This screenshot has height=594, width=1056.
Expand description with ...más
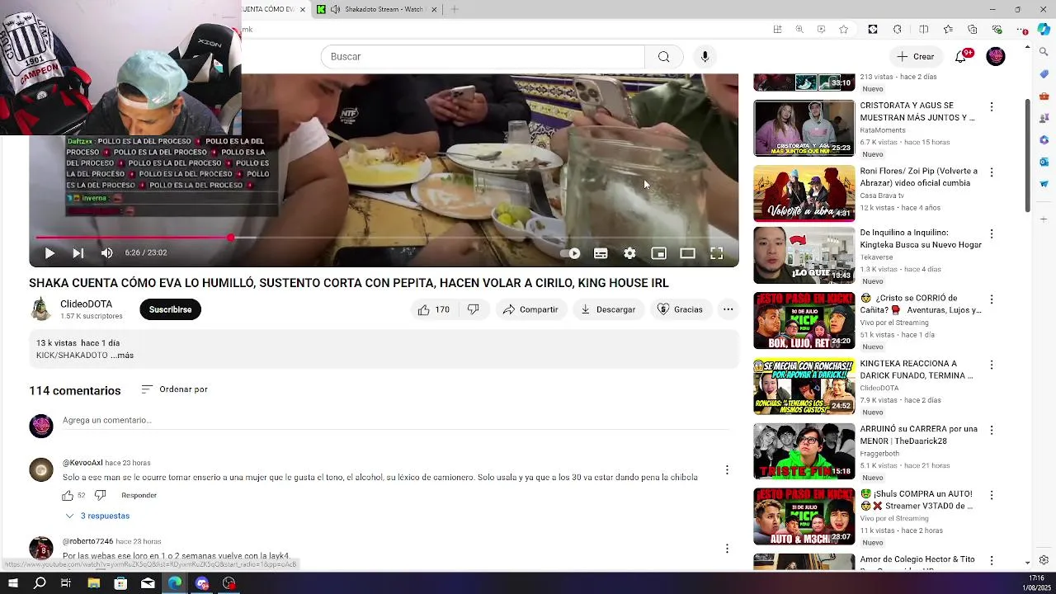pyautogui.click(x=122, y=356)
